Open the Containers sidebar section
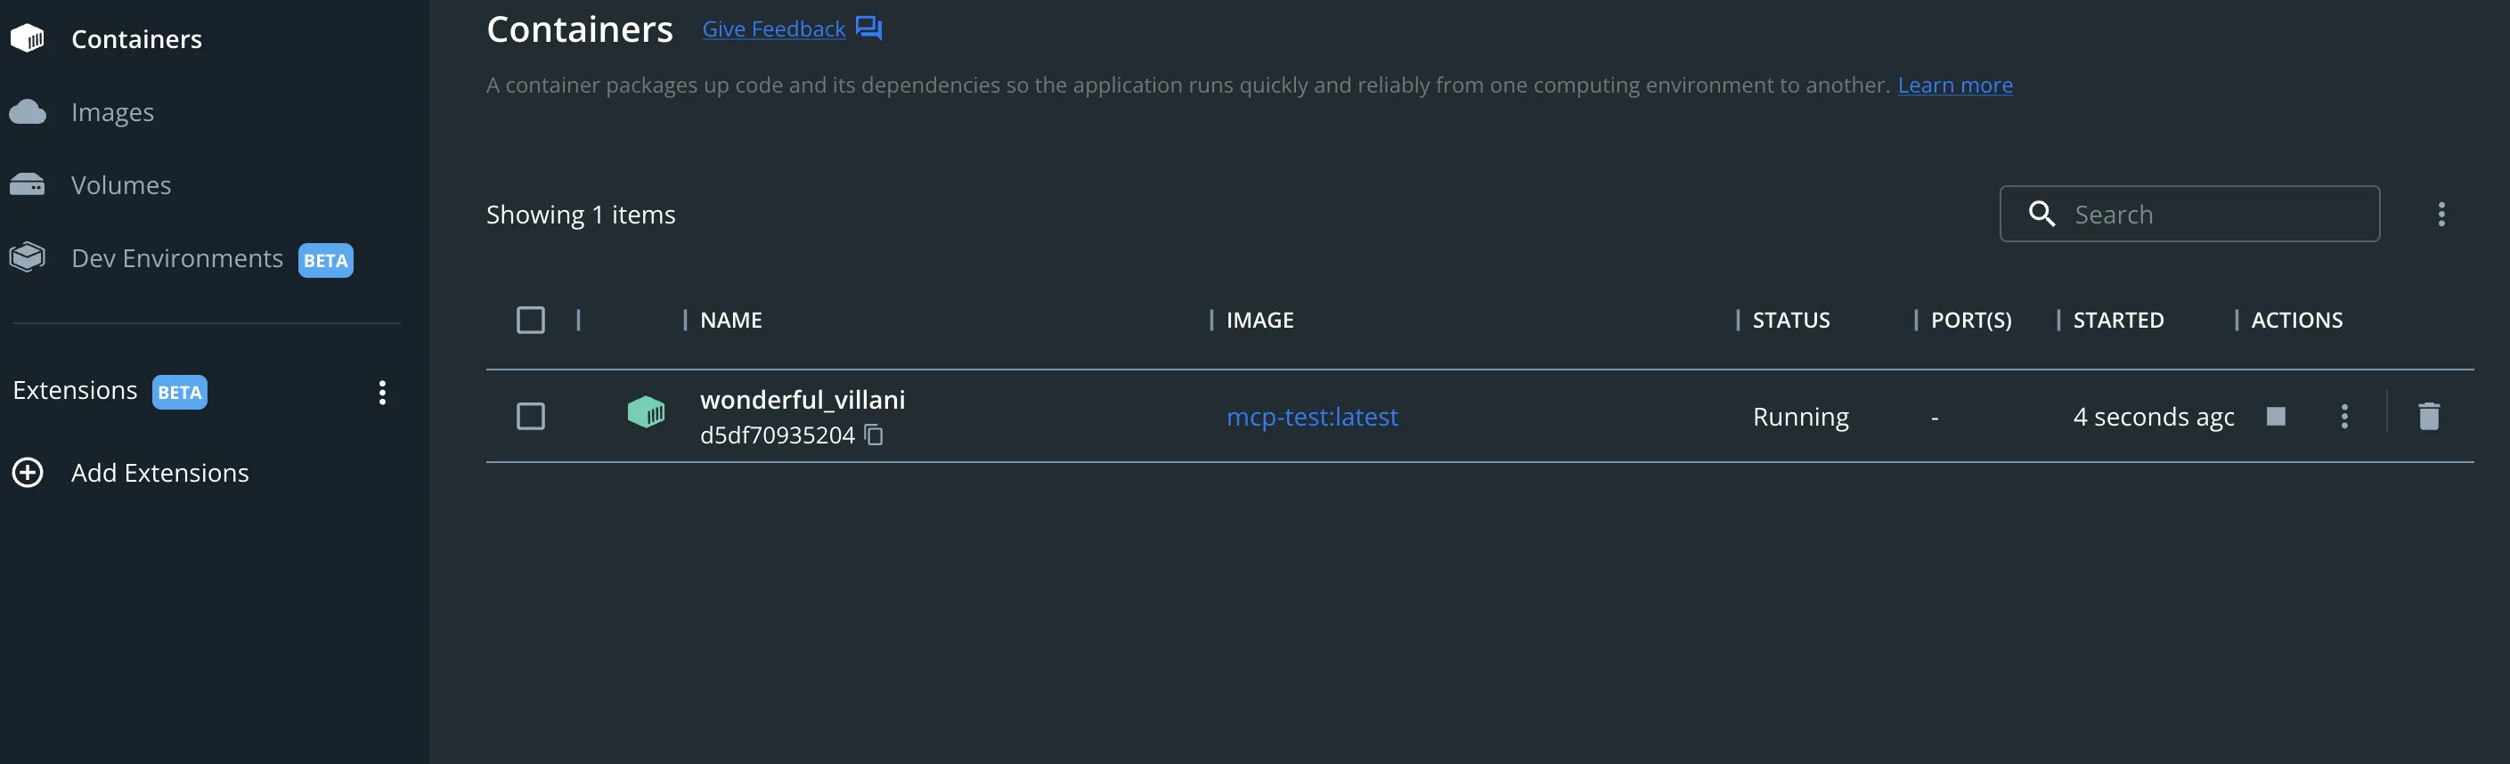 136,39
